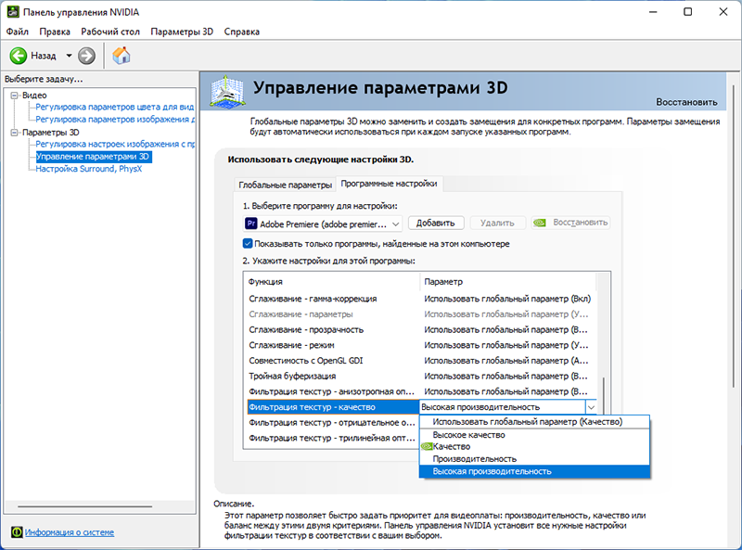Collapse the Видео tree node
This screenshot has width=742, height=550.
point(14,96)
